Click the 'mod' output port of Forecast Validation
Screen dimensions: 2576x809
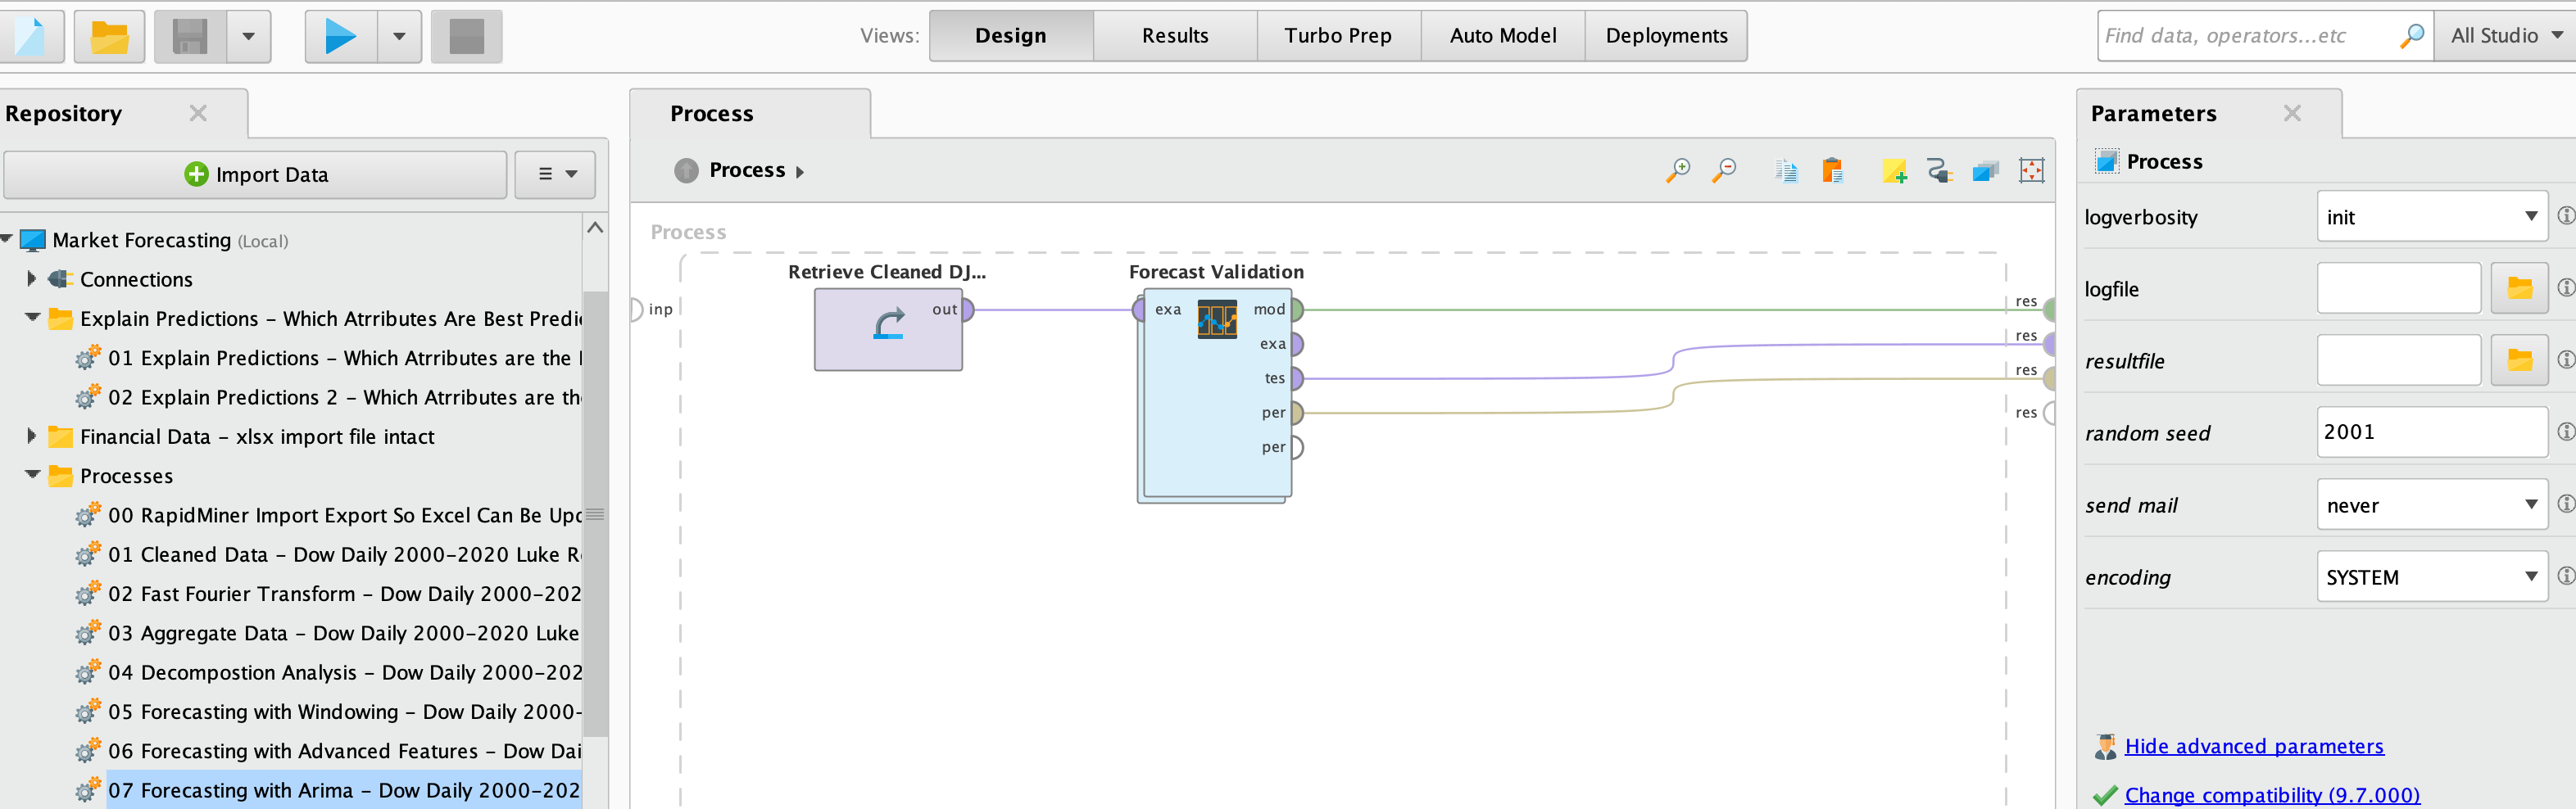point(1297,310)
